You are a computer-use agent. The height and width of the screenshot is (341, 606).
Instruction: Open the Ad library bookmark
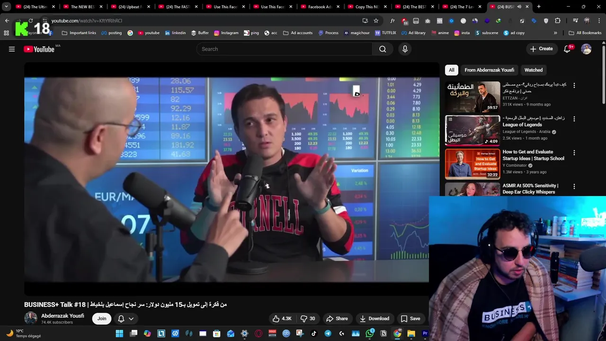[x=413, y=33]
